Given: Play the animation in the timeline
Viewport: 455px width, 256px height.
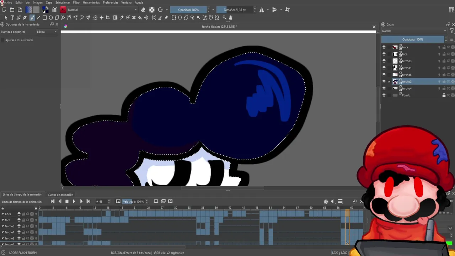Looking at the screenshot, I should pos(74,202).
